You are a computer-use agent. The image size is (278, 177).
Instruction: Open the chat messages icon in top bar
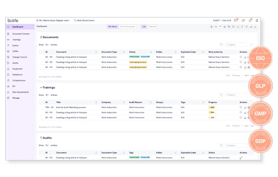pos(243,20)
